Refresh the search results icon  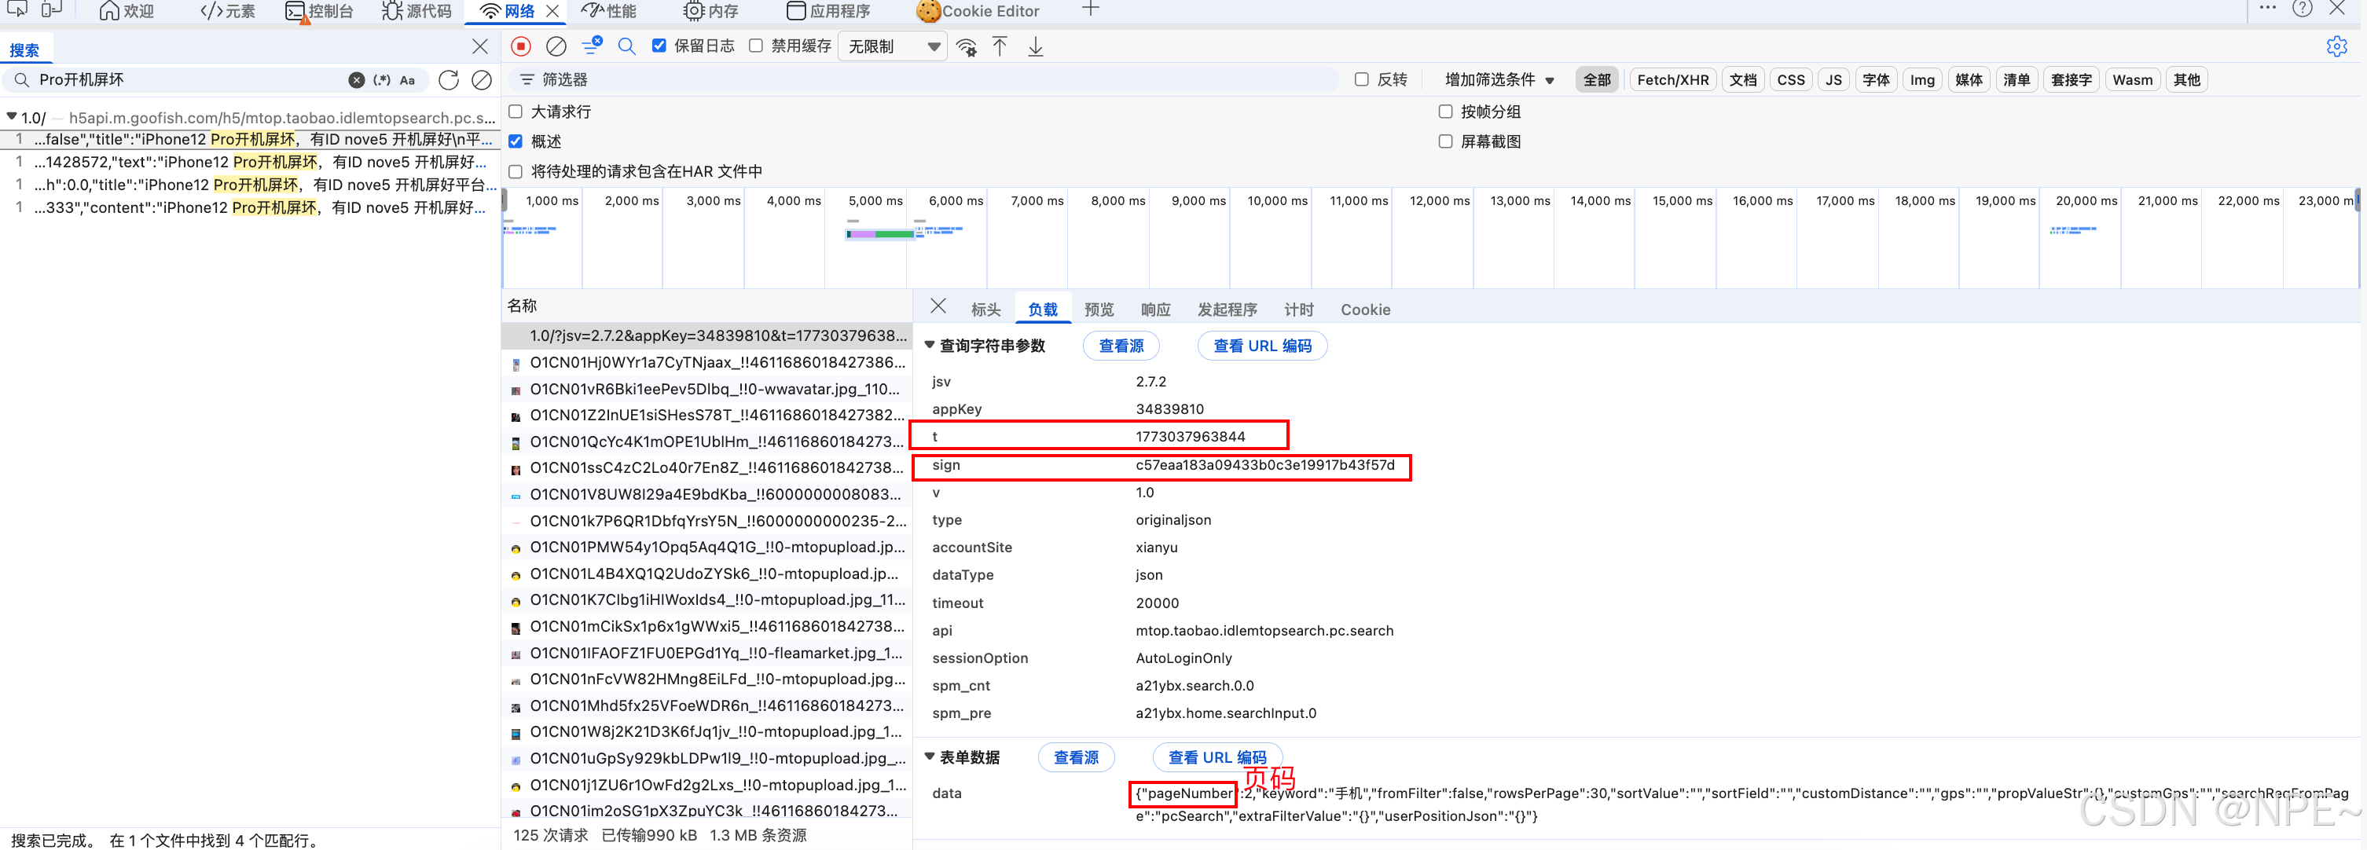tap(449, 80)
